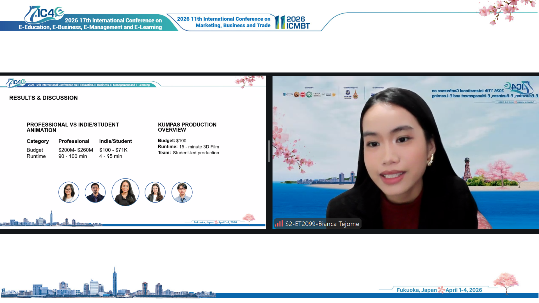Open the first portrait with glasses and white top
Screen dimensions: 539x303
[69, 192]
